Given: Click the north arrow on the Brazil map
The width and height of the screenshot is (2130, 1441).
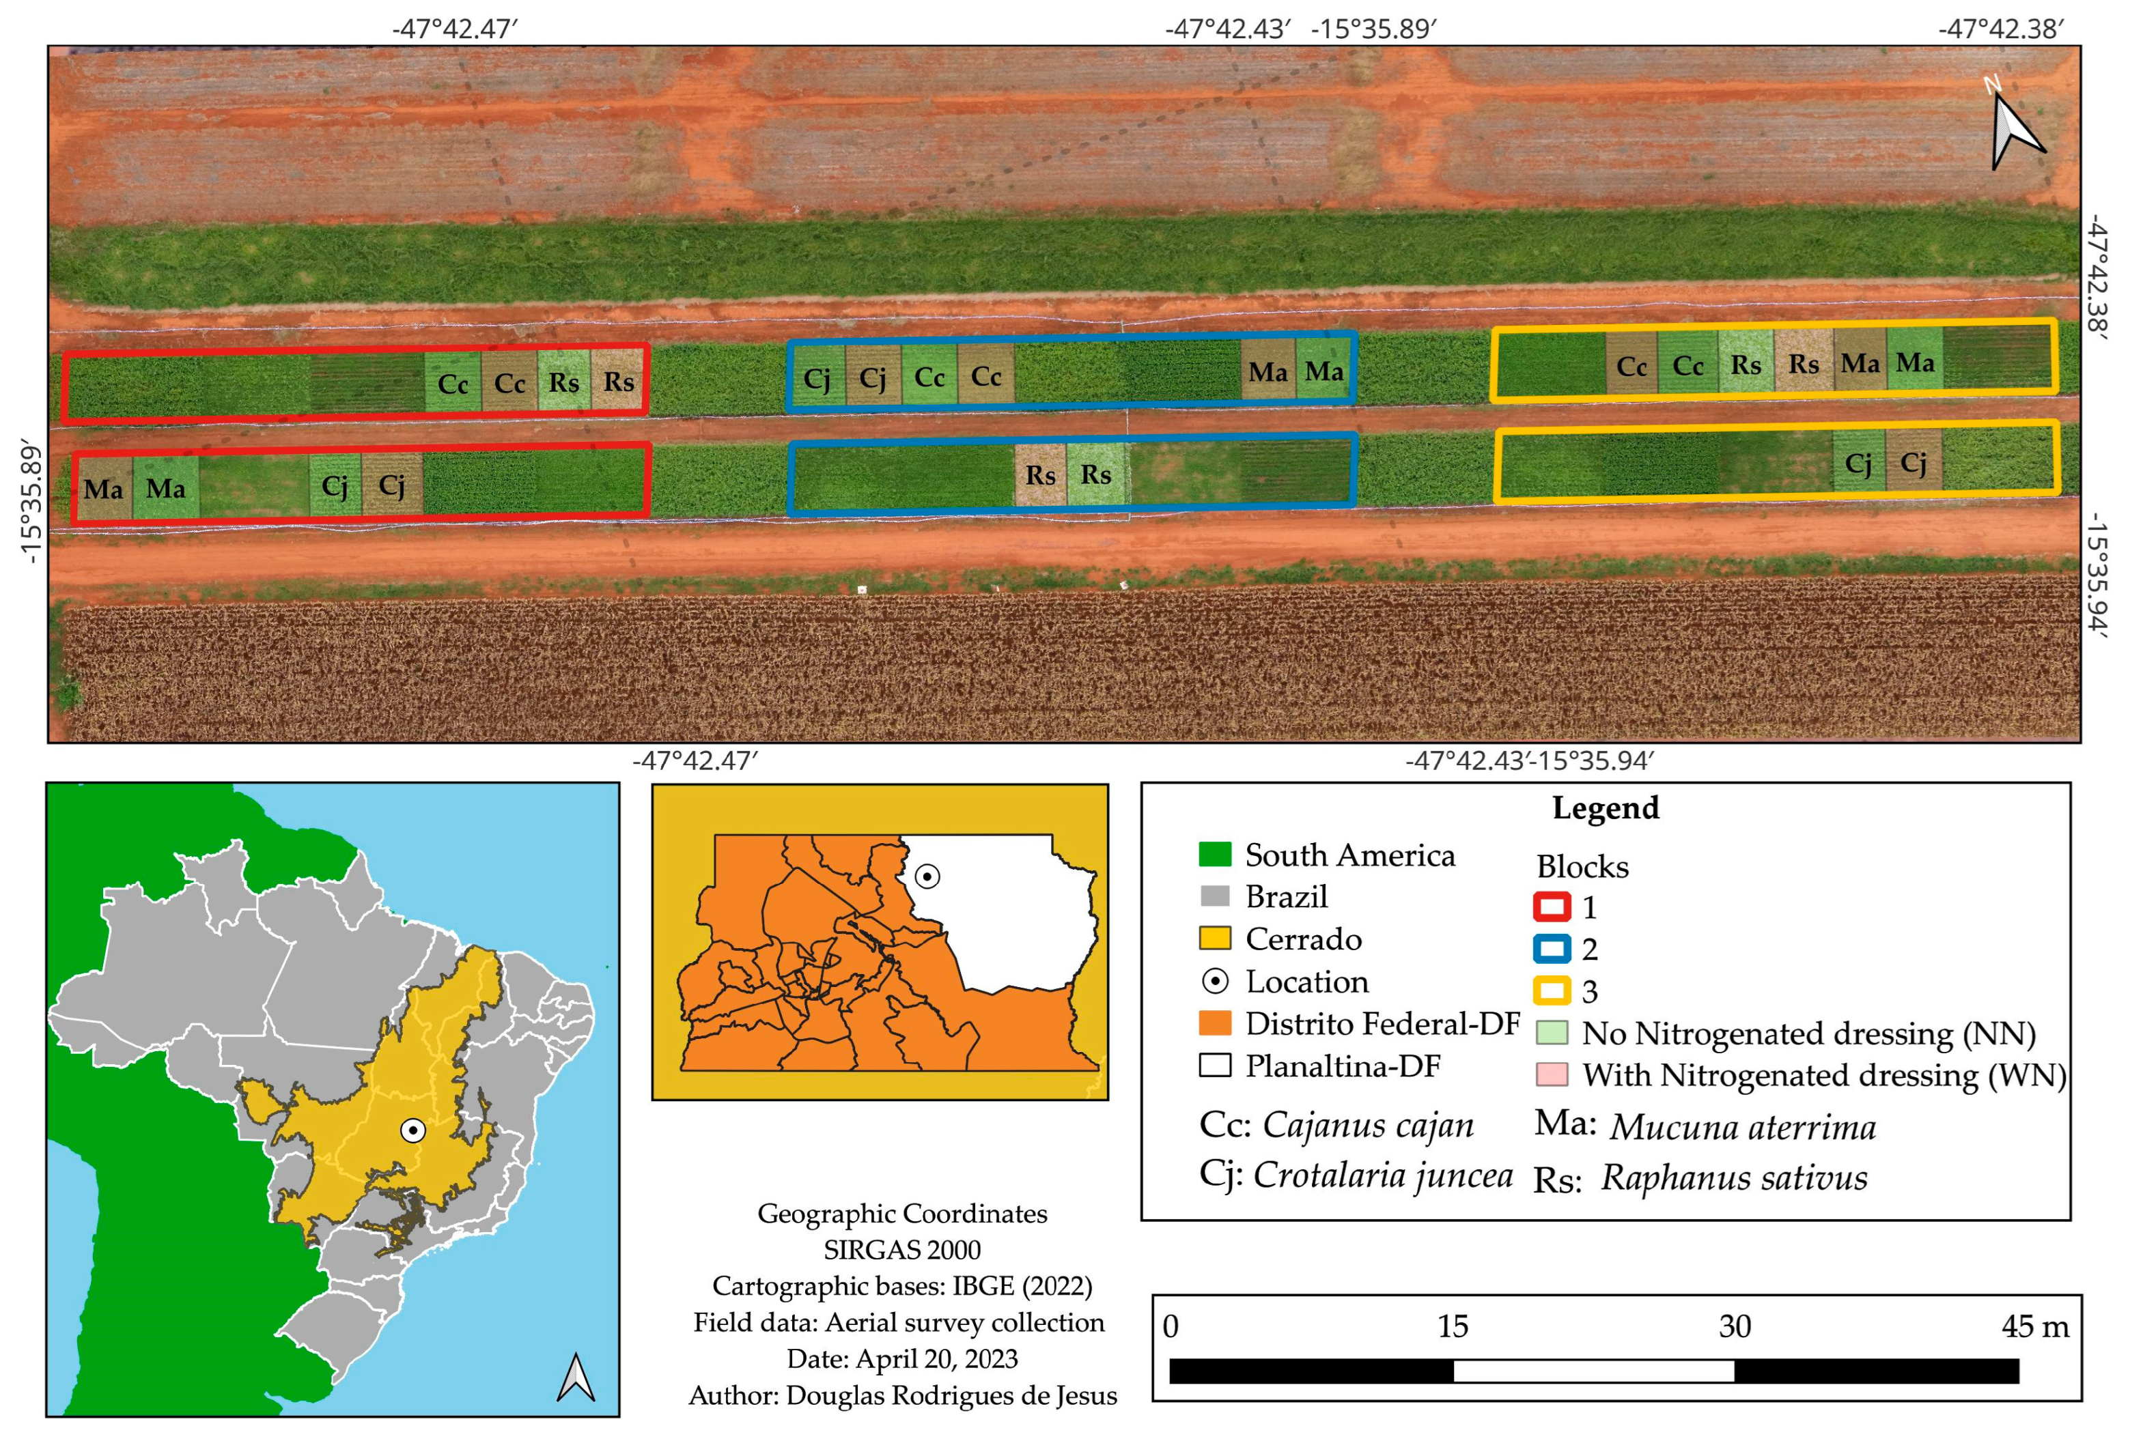Looking at the screenshot, I should click(x=576, y=1377).
